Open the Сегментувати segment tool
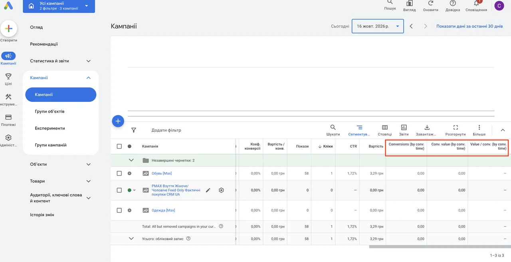This screenshot has width=511, height=262. [359, 130]
